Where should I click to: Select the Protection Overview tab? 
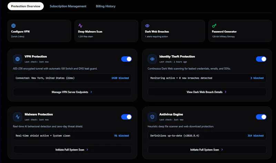26,6
